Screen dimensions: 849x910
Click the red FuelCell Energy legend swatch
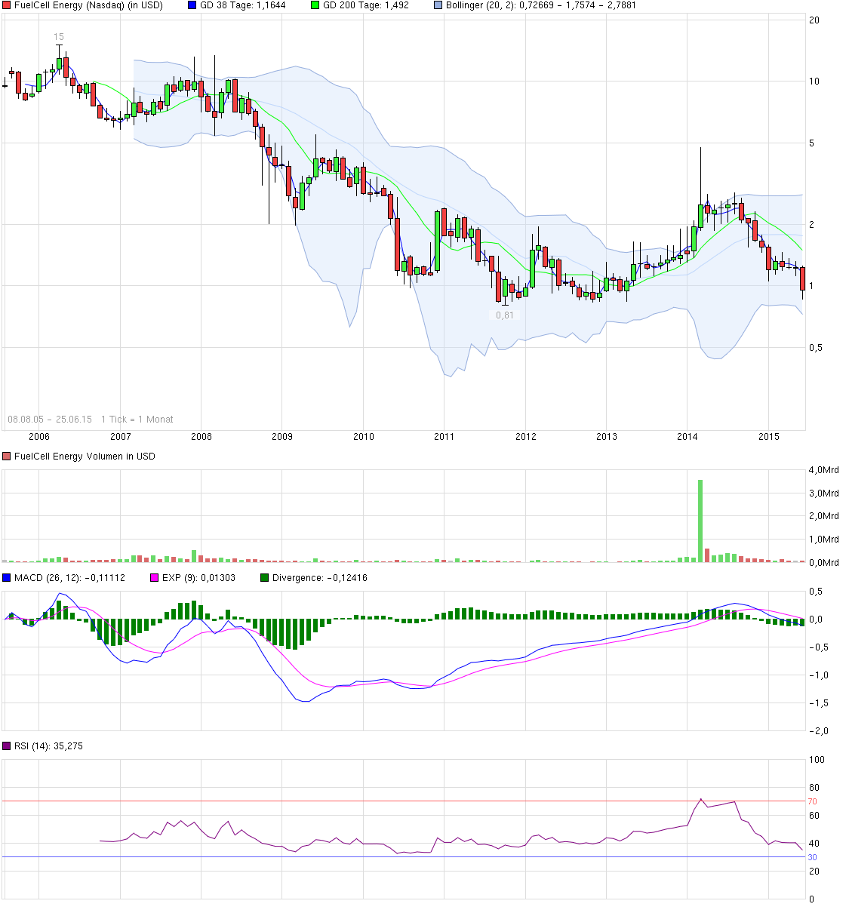[7, 5]
